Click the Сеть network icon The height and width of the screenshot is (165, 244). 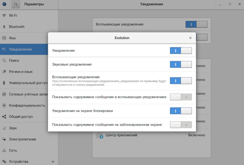tap(4, 151)
